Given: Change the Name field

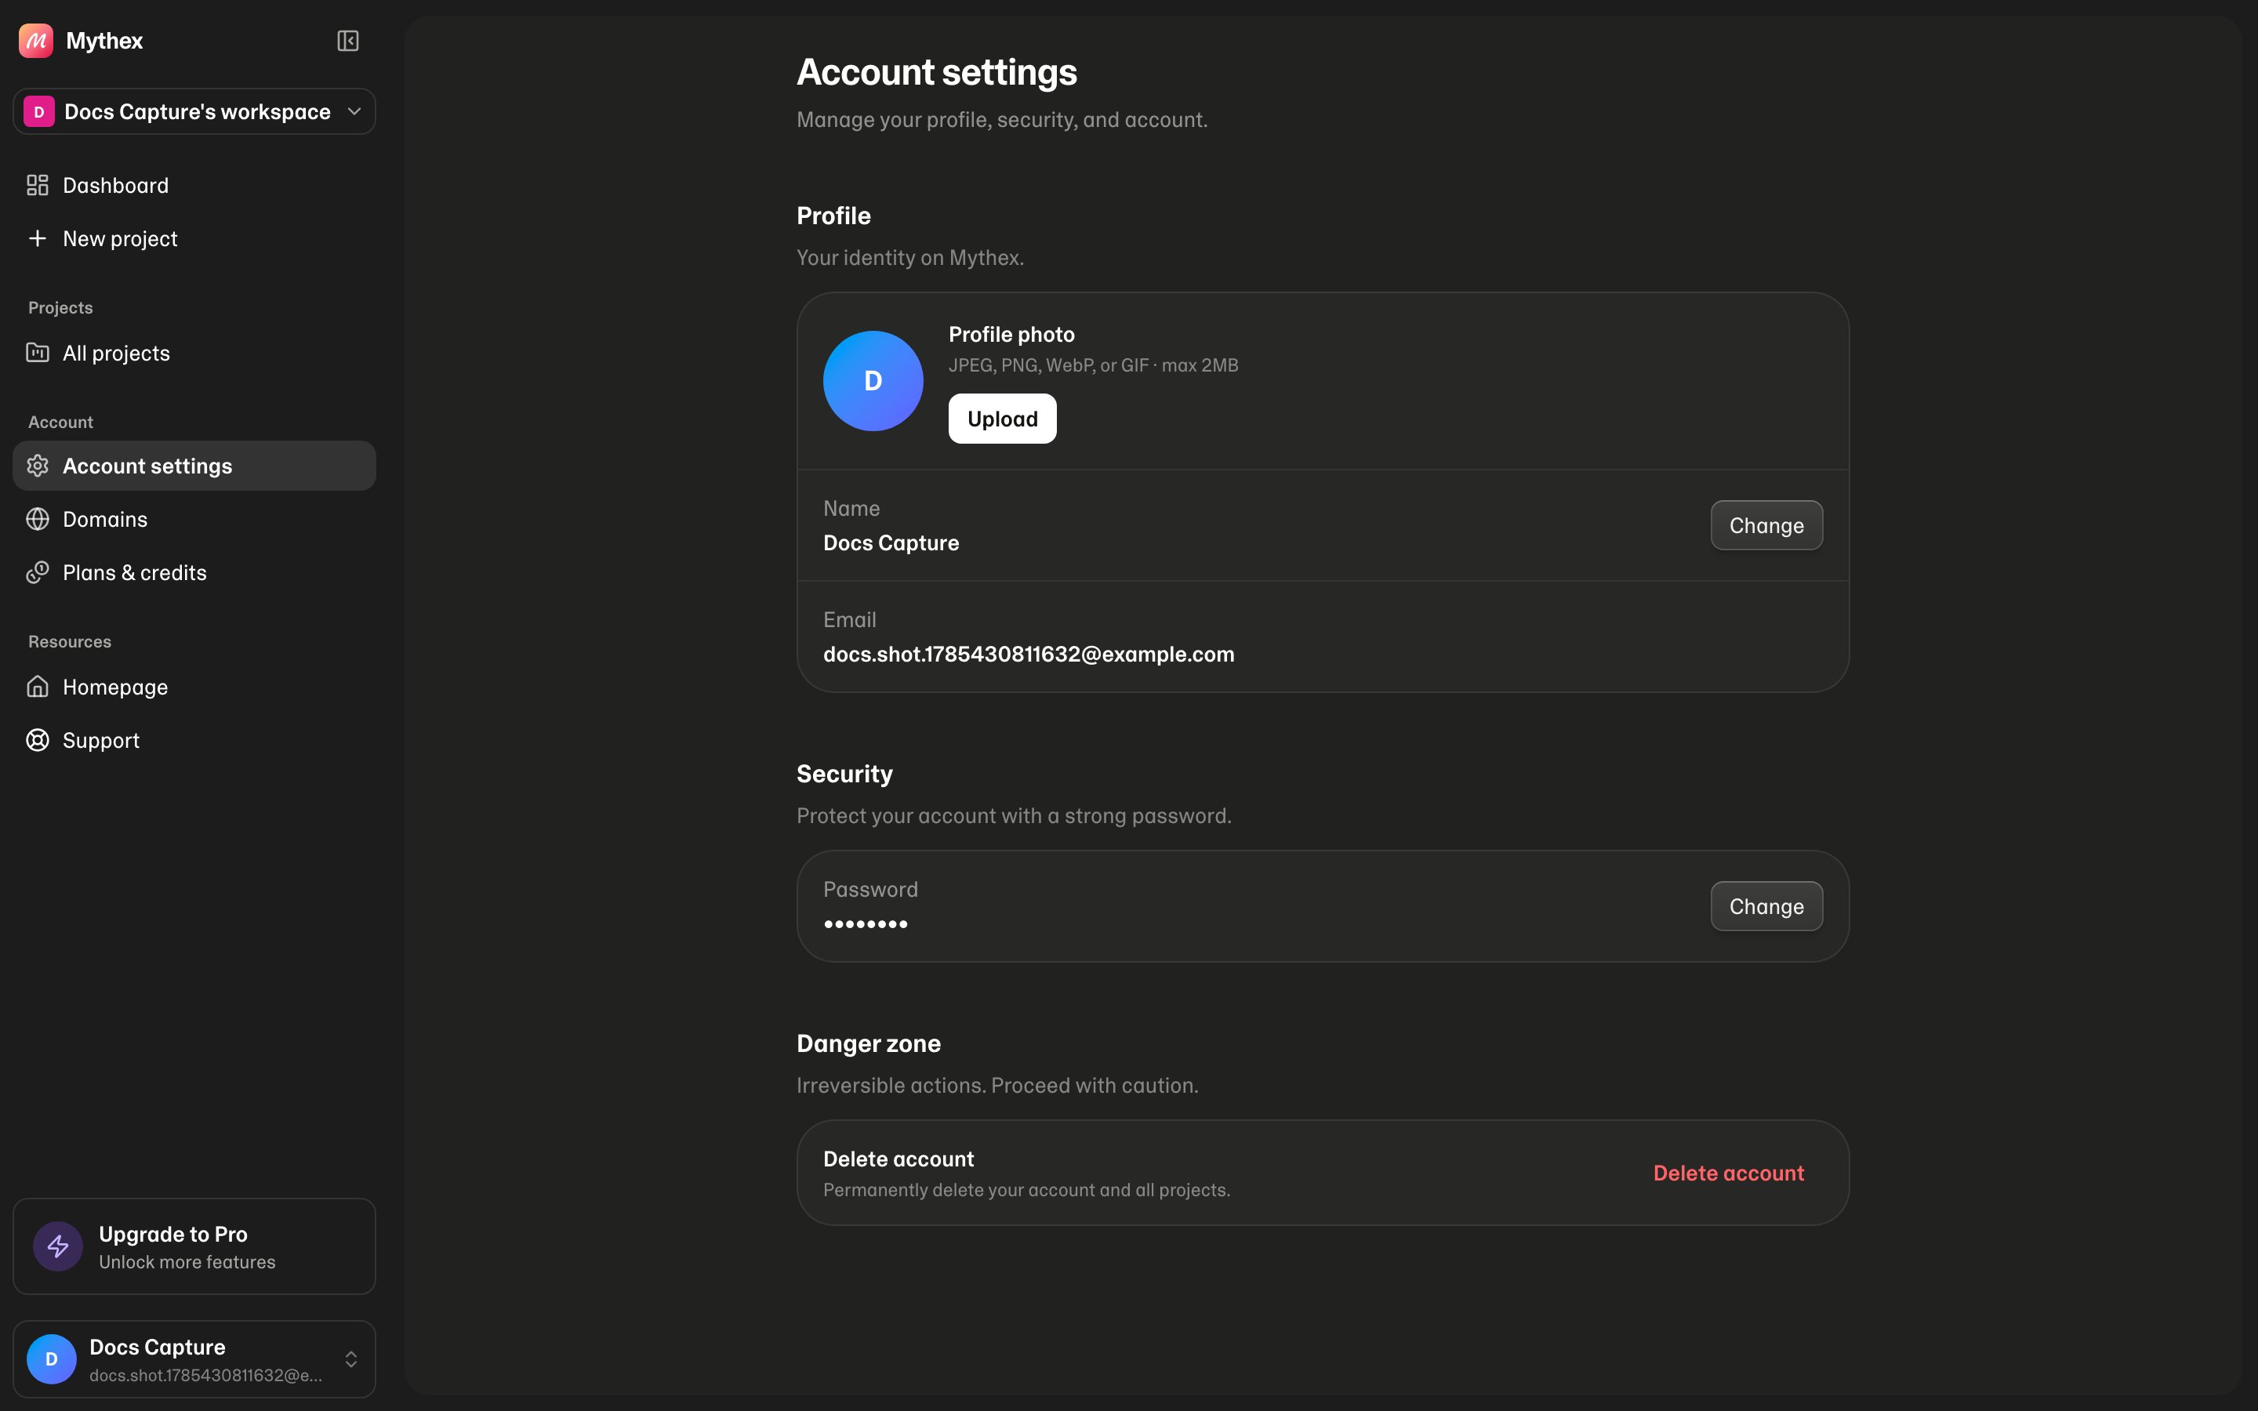Looking at the screenshot, I should 1766,525.
